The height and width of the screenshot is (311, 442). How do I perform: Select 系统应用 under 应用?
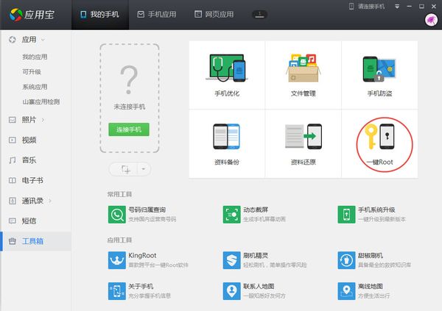35,87
